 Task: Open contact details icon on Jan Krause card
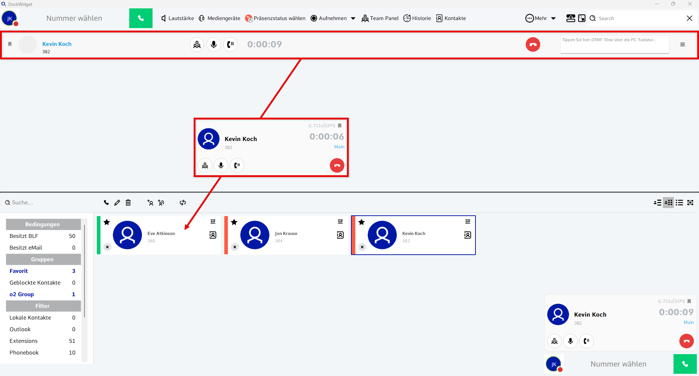coord(340,235)
